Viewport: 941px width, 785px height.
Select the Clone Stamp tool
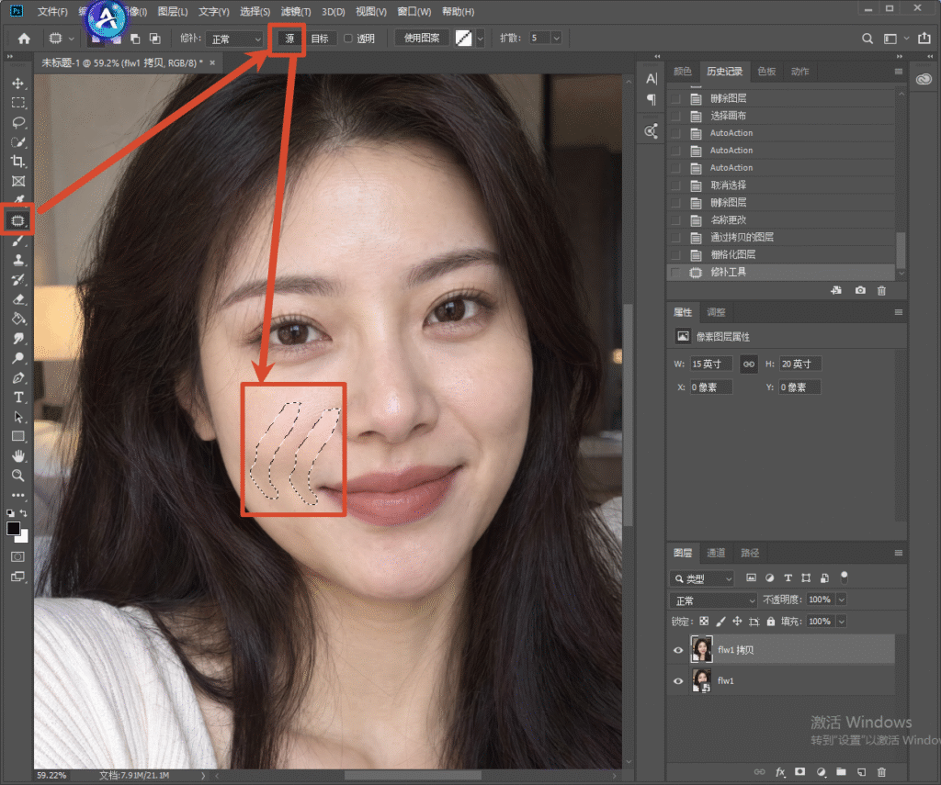click(x=18, y=260)
